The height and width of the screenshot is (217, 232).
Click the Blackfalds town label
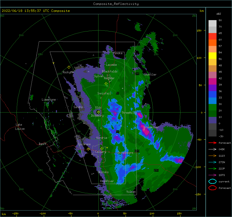point(110,71)
